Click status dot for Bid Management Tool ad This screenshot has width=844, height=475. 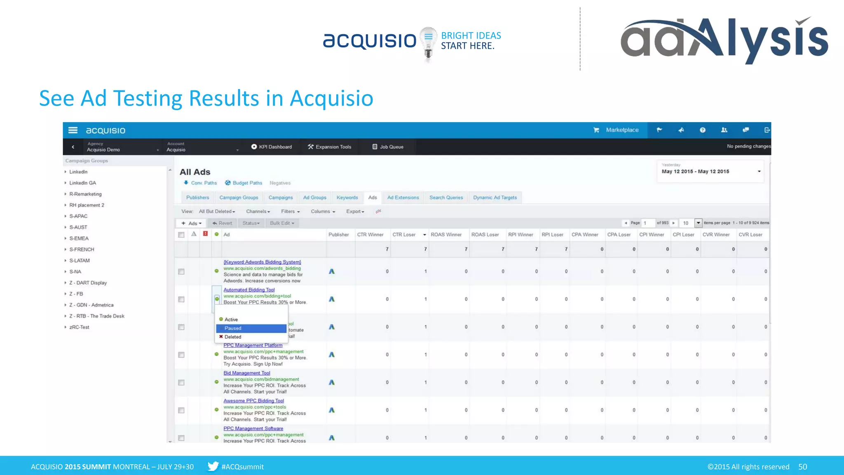click(217, 382)
